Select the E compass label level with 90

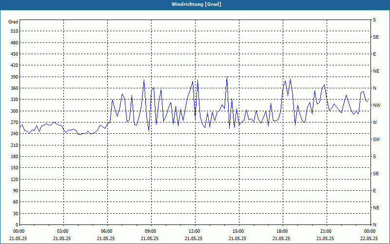pyautogui.click(x=374, y=191)
